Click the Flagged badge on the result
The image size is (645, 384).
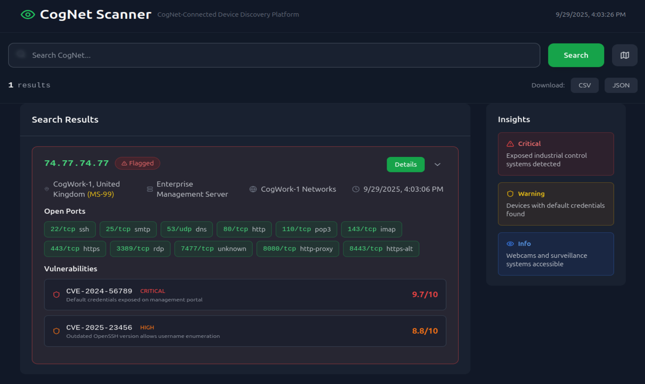[x=138, y=163]
